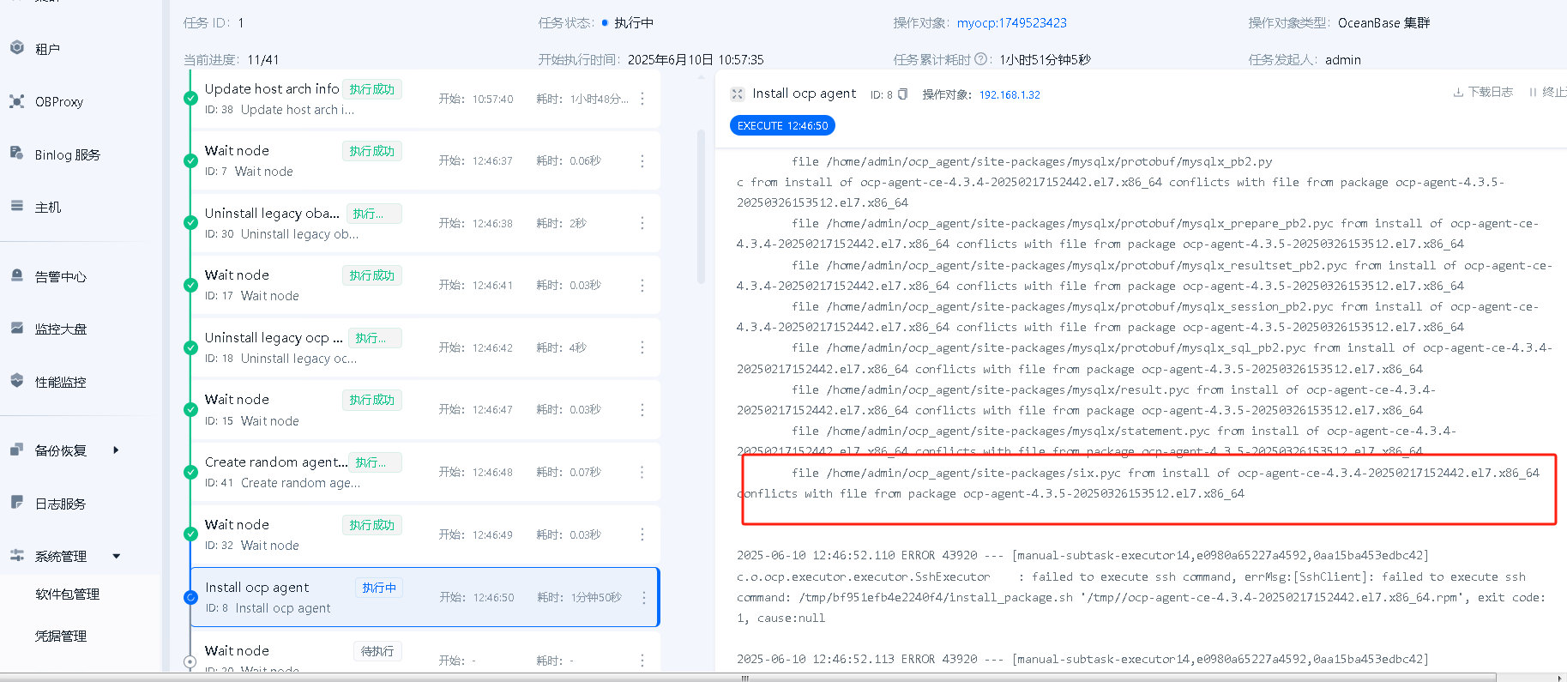
Task: Click the 终止 stop task button
Action: 1547,92
